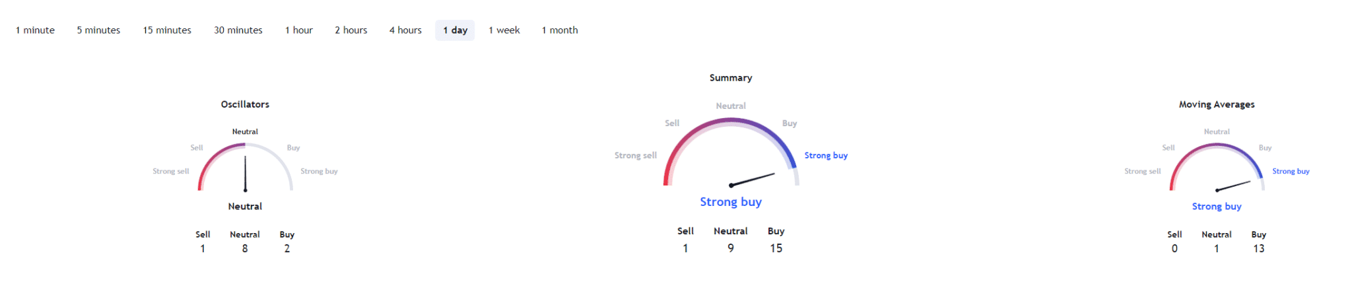This screenshot has width=1352, height=303.
Task: Click the Oscillators gauge heading
Action: (245, 104)
